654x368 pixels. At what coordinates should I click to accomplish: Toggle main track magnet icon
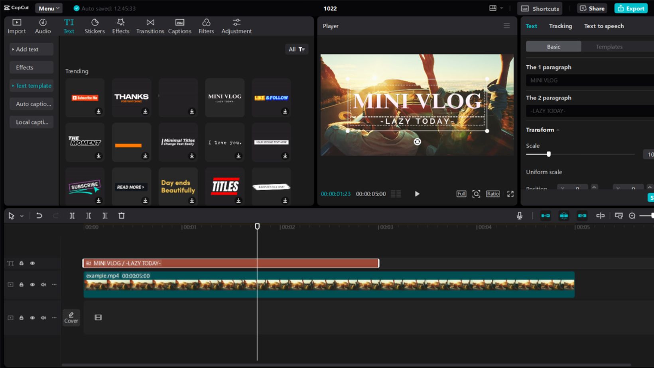point(546,215)
